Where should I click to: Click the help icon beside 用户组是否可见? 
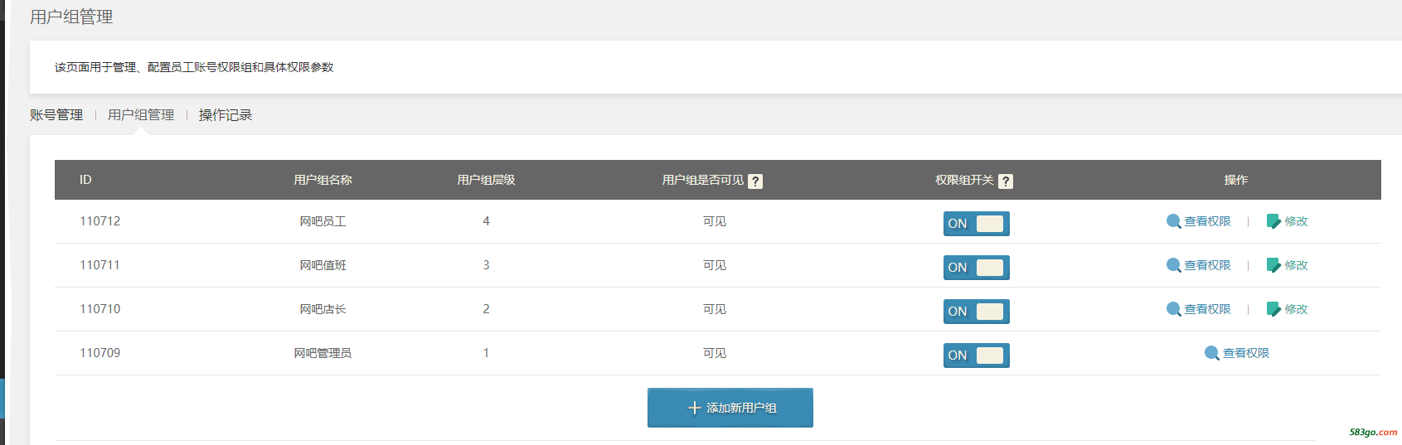(x=754, y=181)
